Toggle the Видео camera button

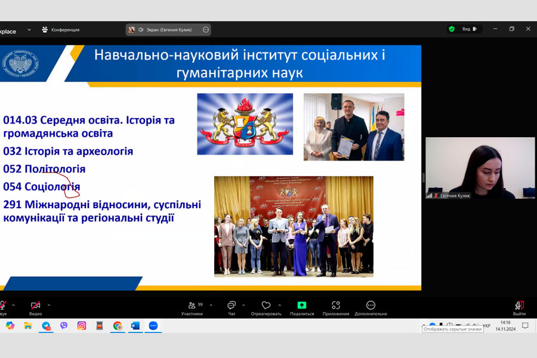[x=35, y=308]
